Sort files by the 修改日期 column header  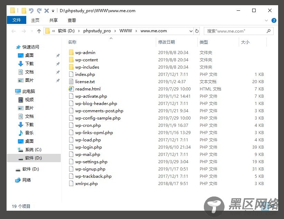[x=167, y=42]
